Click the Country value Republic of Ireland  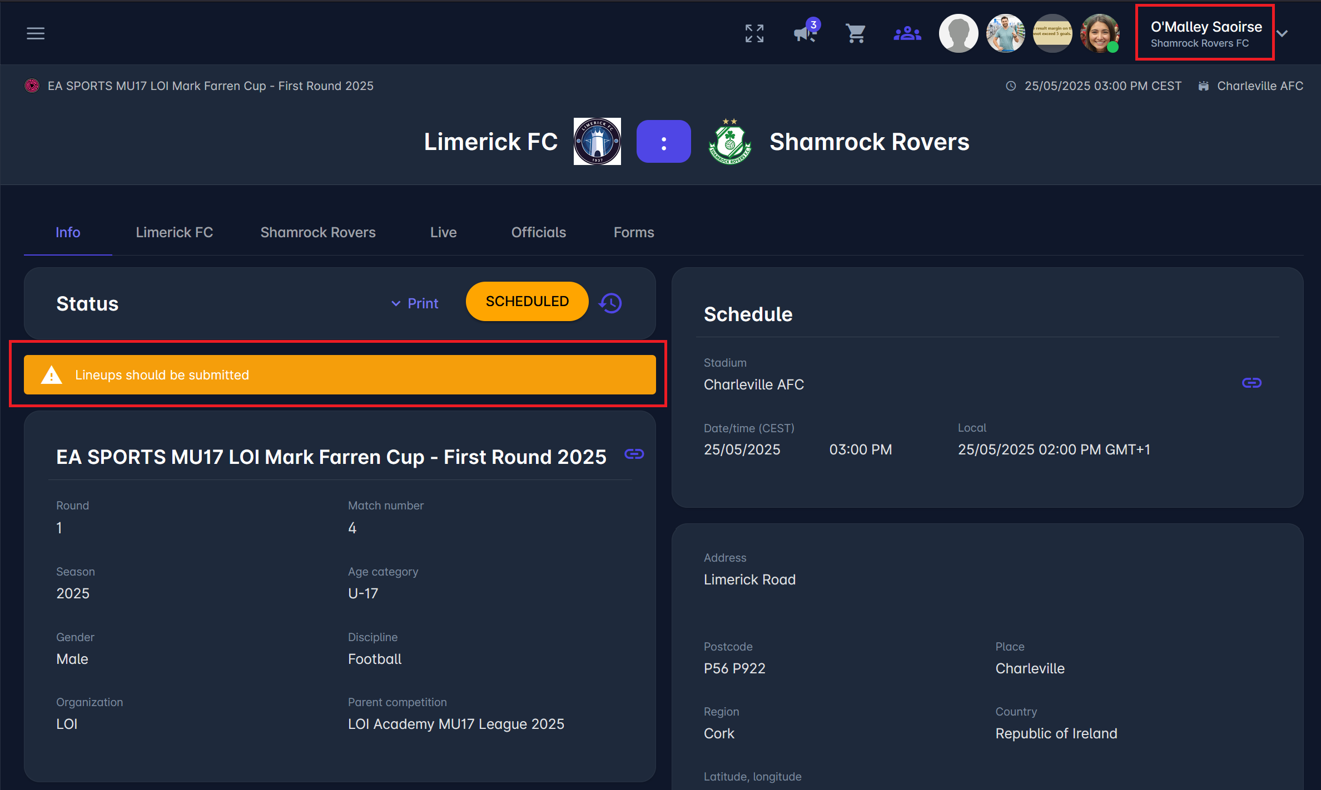pos(1056,733)
